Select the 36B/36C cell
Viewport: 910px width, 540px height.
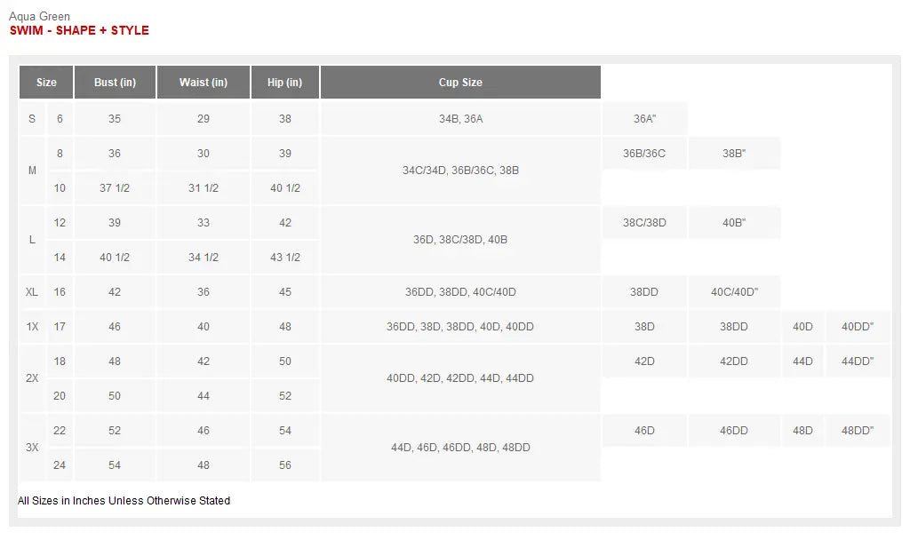pos(644,154)
